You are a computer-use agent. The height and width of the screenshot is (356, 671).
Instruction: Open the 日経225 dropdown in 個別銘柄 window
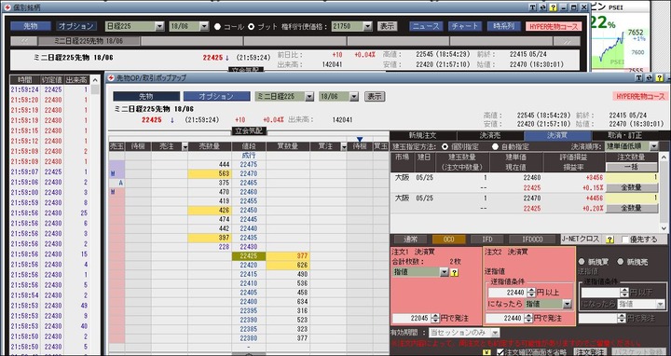pyautogui.click(x=159, y=26)
